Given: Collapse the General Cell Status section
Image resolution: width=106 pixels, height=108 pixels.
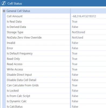Looking at the screenshot, I should pos(4,11).
